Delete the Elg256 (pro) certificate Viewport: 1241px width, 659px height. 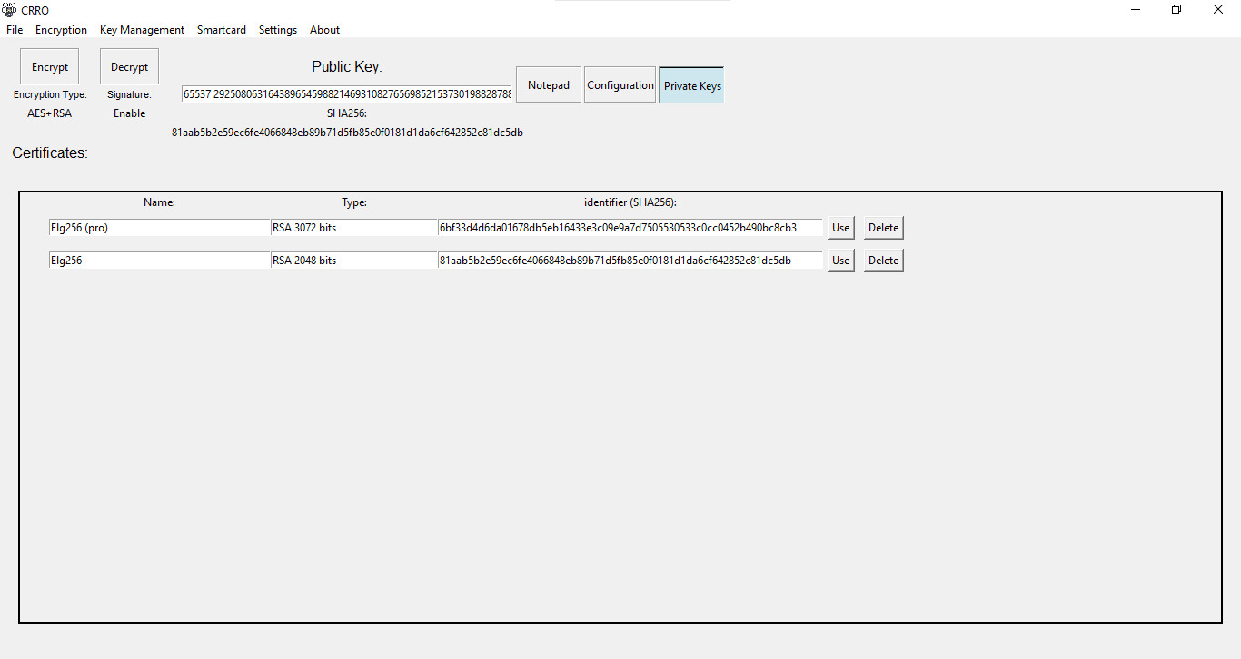pyautogui.click(x=883, y=228)
